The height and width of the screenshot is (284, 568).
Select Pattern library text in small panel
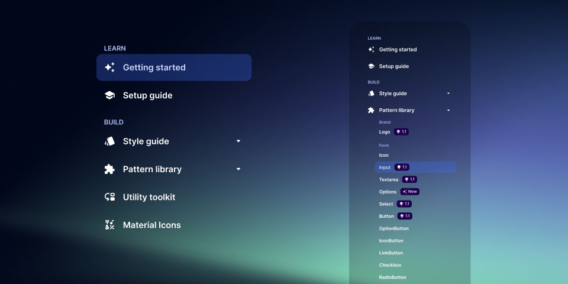coord(396,110)
